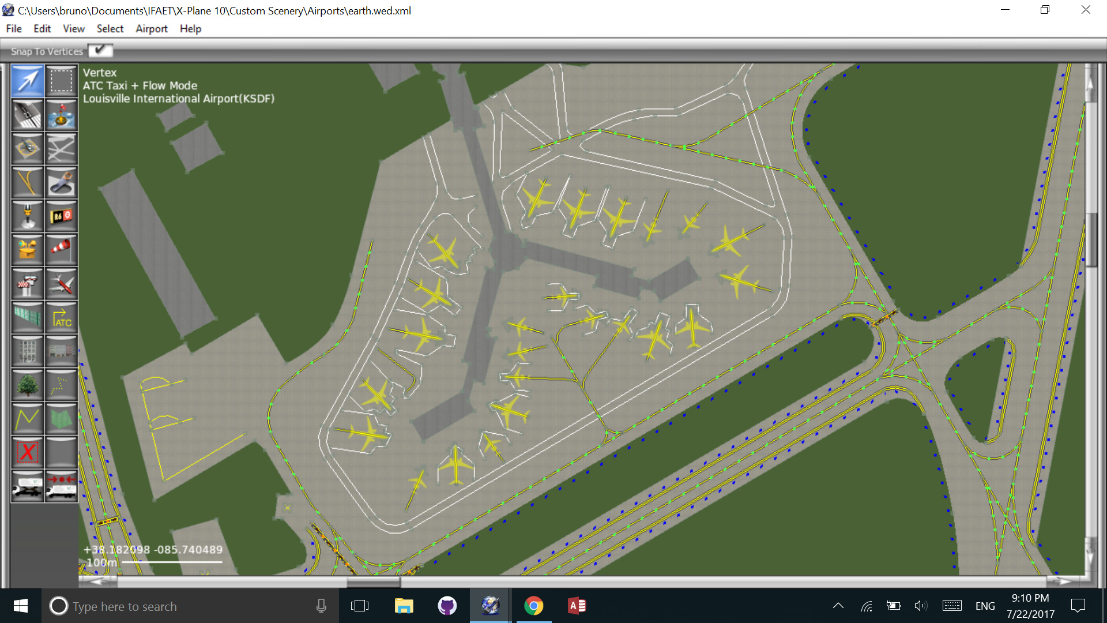The width and height of the screenshot is (1107, 623).
Task: Select the Tower Viewpoint tool
Action: (27, 284)
